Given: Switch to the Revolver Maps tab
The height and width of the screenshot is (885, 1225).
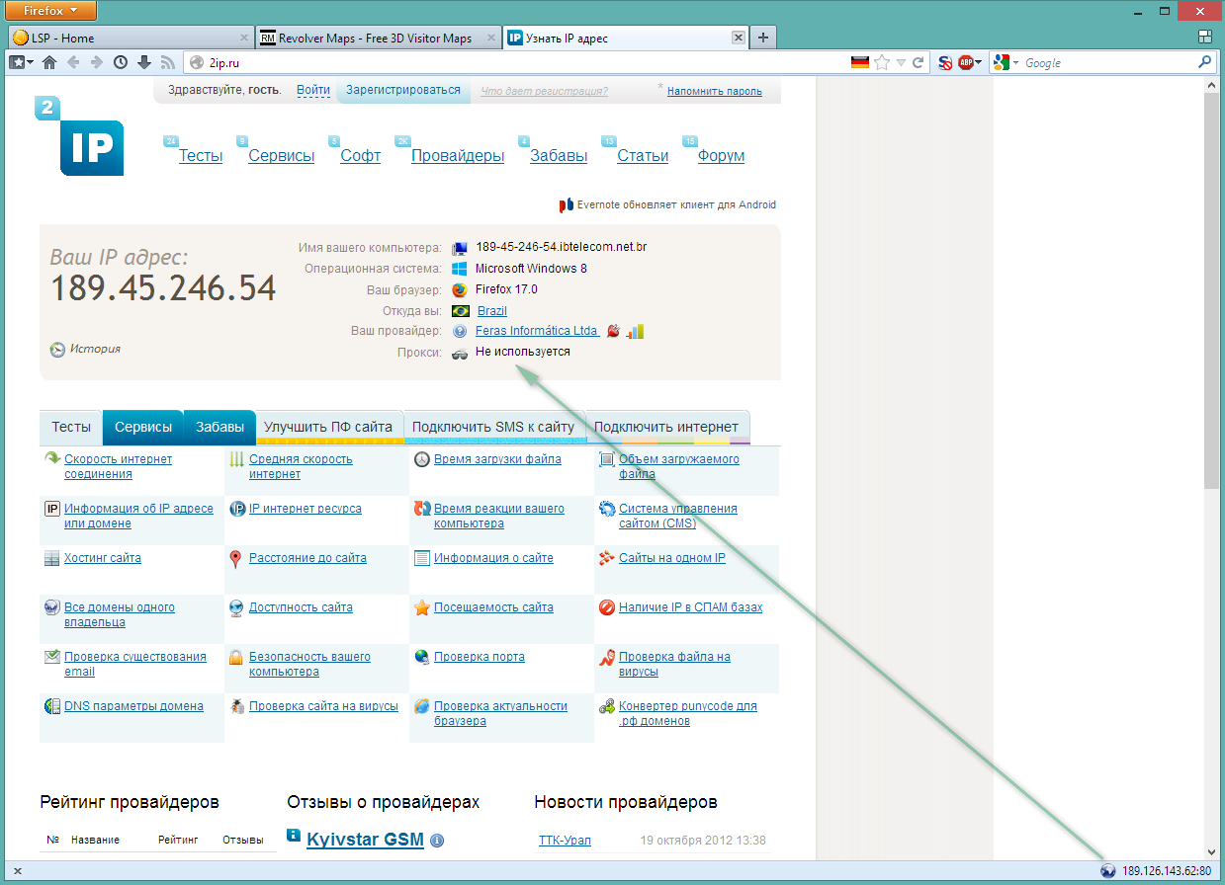Looking at the screenshot, I should (379, 38).
